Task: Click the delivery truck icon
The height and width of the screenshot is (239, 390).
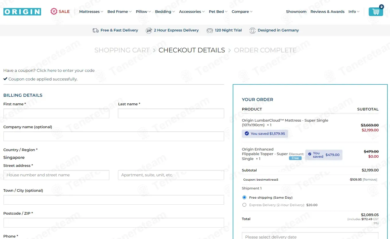Action: coord(96,30)
